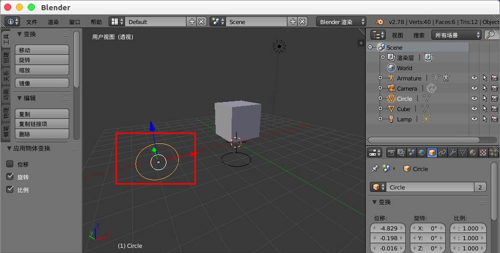The image size is (500, 253).
Task: Toggle the pin icon in Properties panel
Action: (x=374, y=168)
